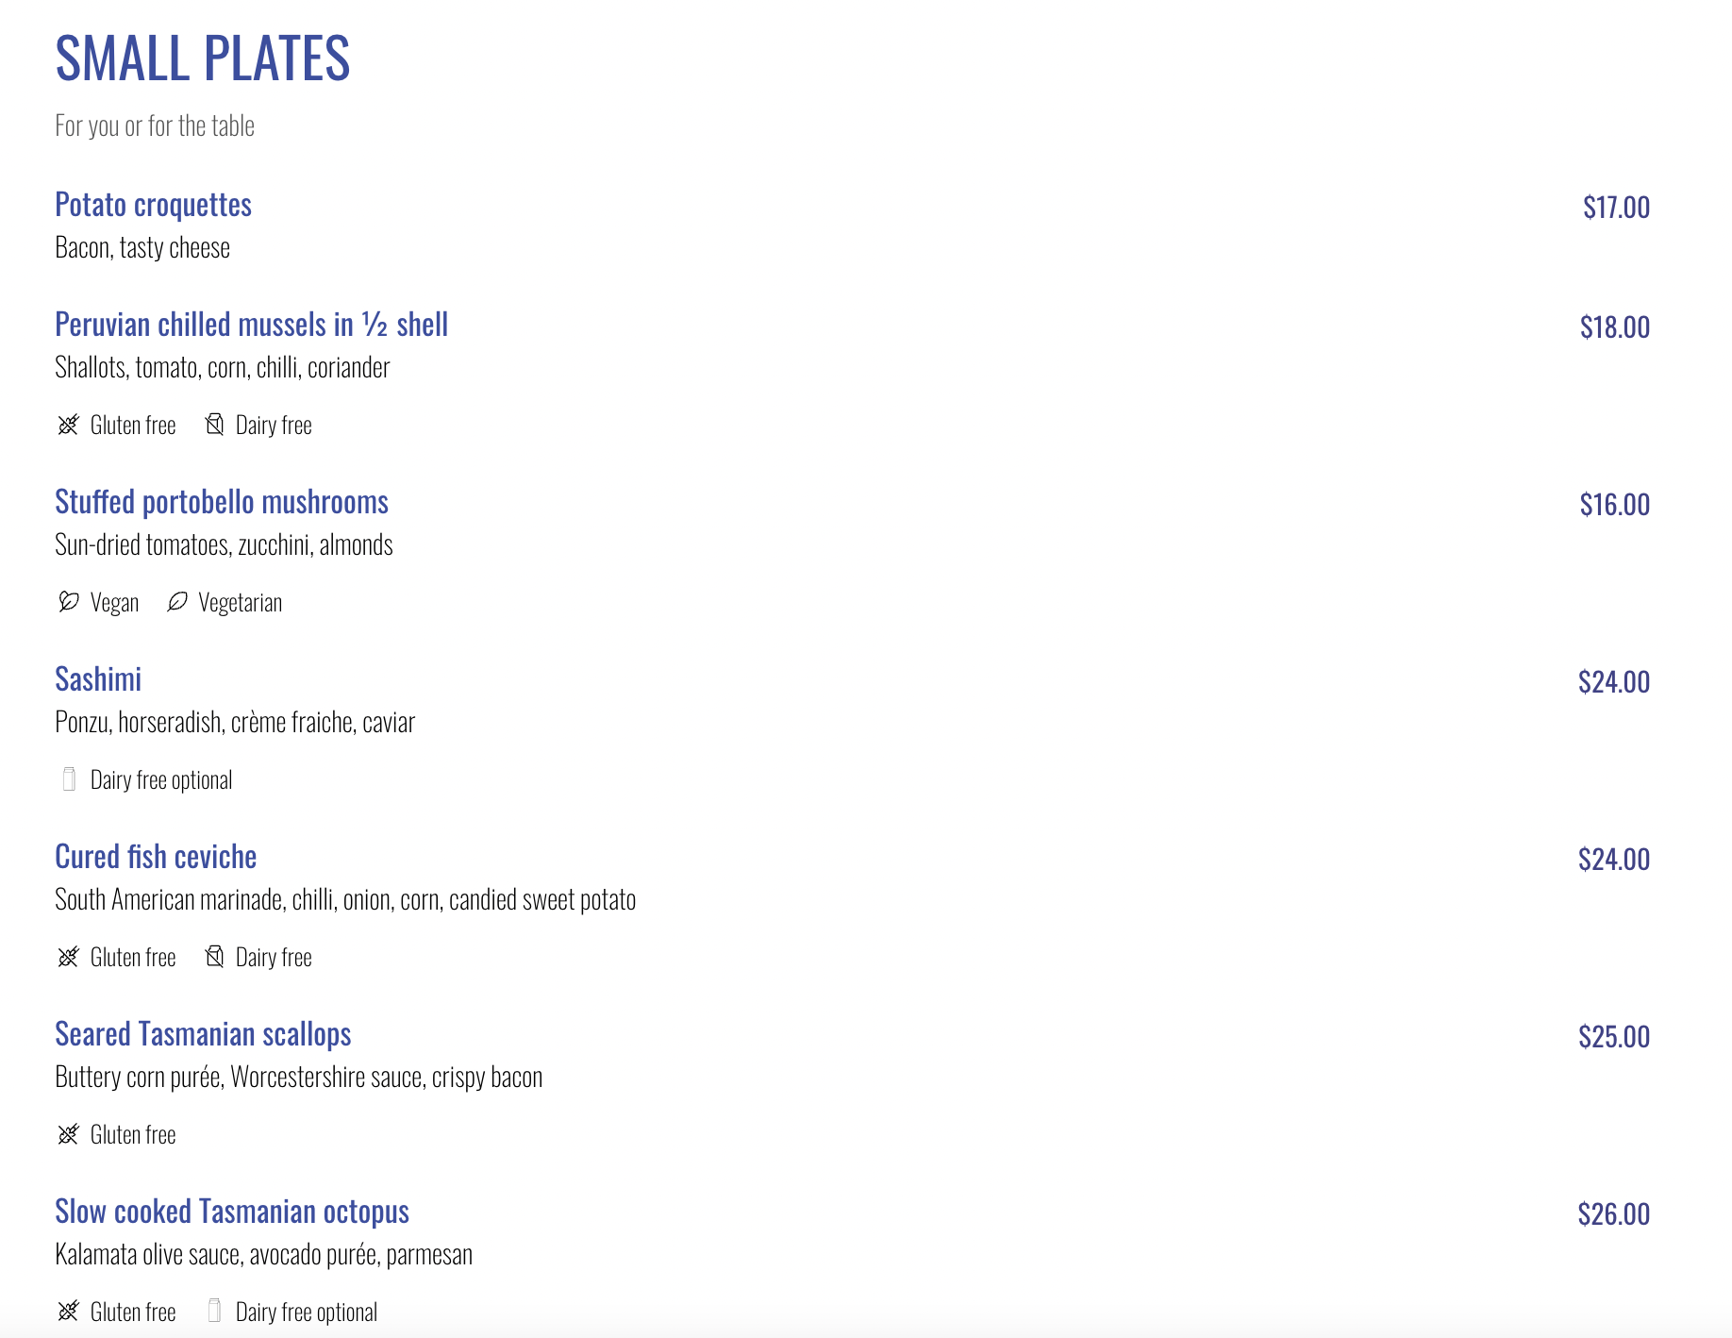Click the Vegan leaf icon
This screenshot has width=1732, height=1338.
(x=68, y=602)
